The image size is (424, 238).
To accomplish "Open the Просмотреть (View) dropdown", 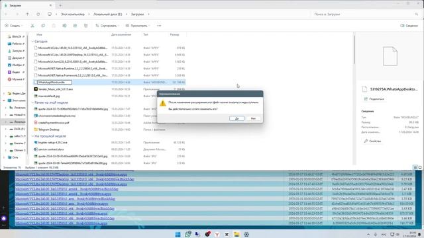I will coord(138,26).
